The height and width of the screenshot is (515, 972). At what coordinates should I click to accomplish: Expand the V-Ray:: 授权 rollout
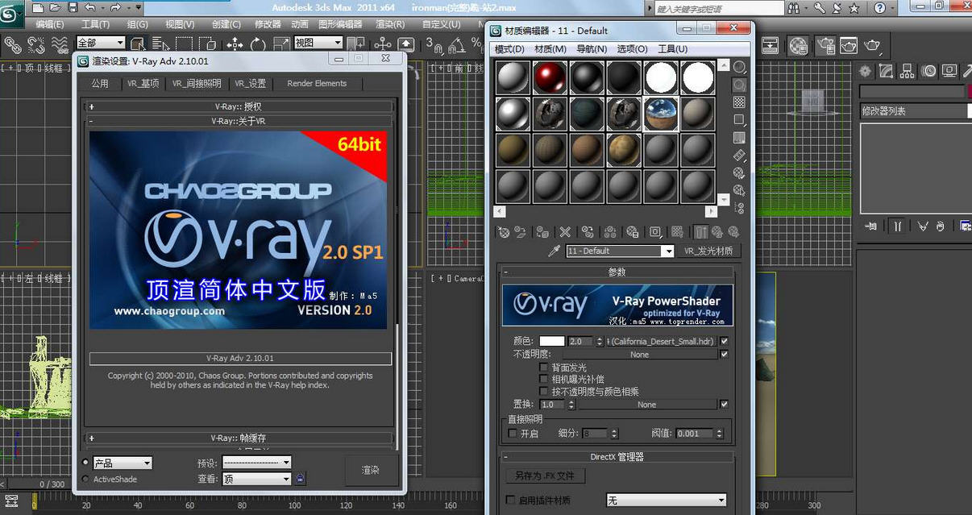[239, 106]
